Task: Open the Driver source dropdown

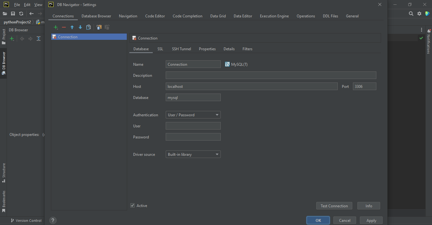Action: tap(217, 154)
